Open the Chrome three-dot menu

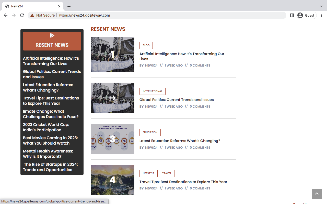[x=322, y=15]
